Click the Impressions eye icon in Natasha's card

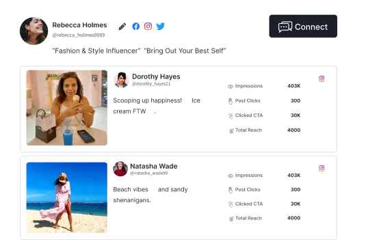coord(231,176)
